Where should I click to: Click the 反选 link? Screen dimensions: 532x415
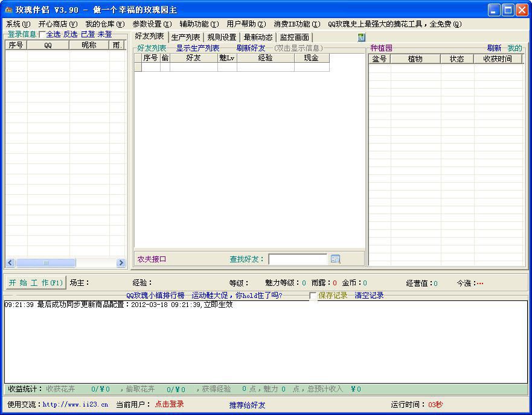tap(70, 34)
